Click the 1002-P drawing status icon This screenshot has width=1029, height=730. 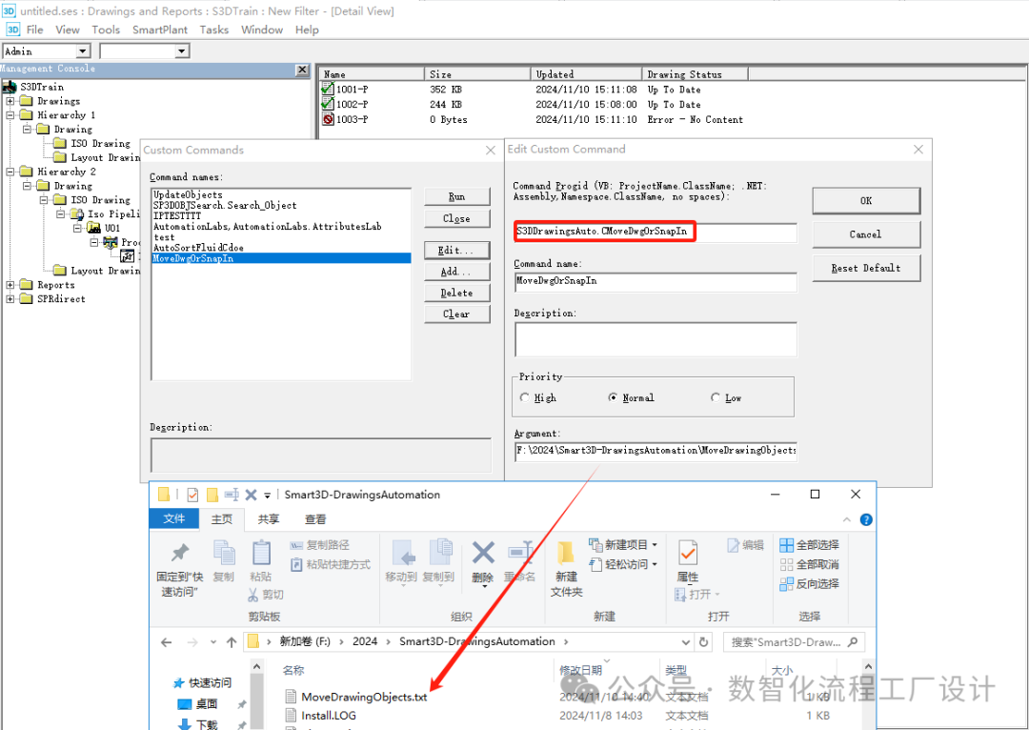[328, 104]
